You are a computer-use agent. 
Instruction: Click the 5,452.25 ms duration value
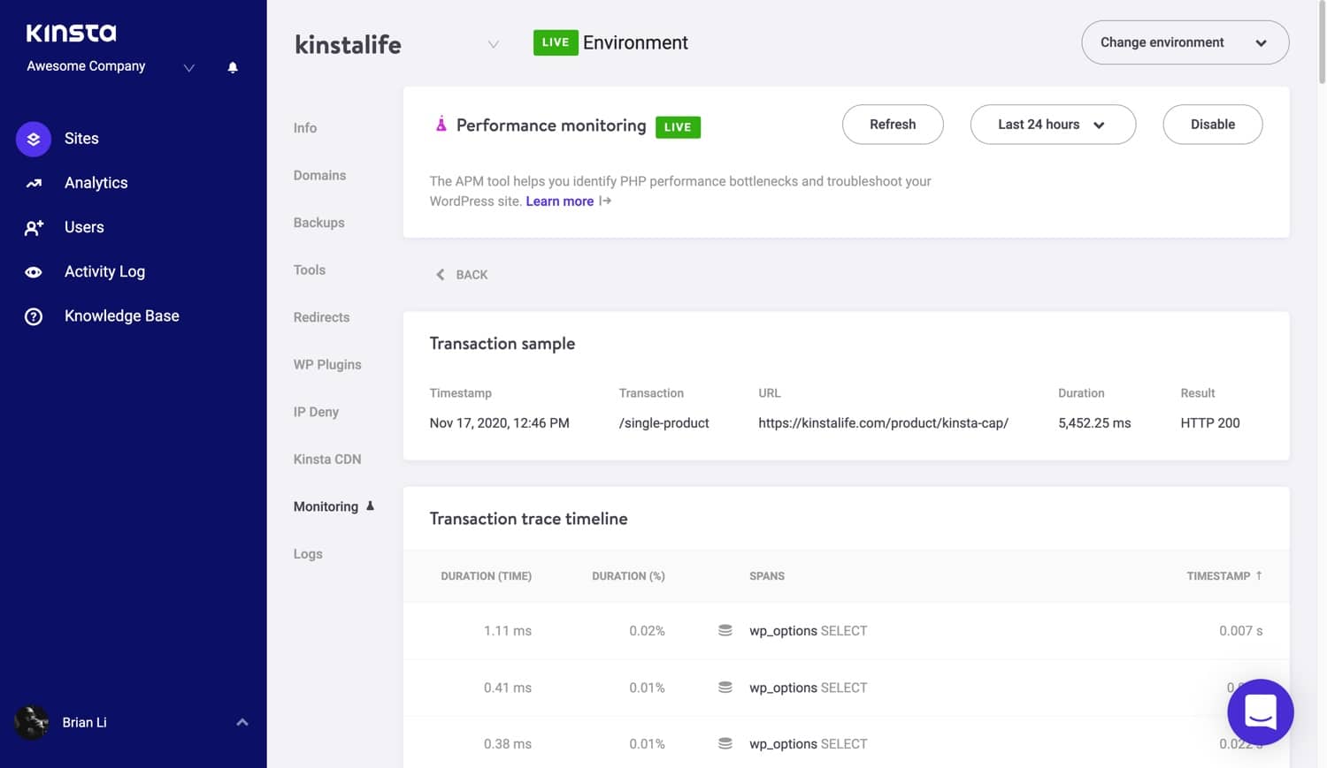pyautogui.click(x=1094, y=423)
